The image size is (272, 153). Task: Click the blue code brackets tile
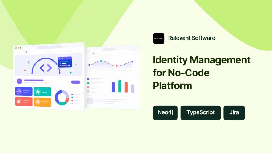point(24,91)
